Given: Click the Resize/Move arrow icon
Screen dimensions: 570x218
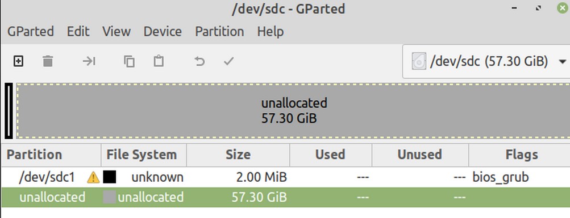Looking at the screenshot, I should tap(89, 61).
